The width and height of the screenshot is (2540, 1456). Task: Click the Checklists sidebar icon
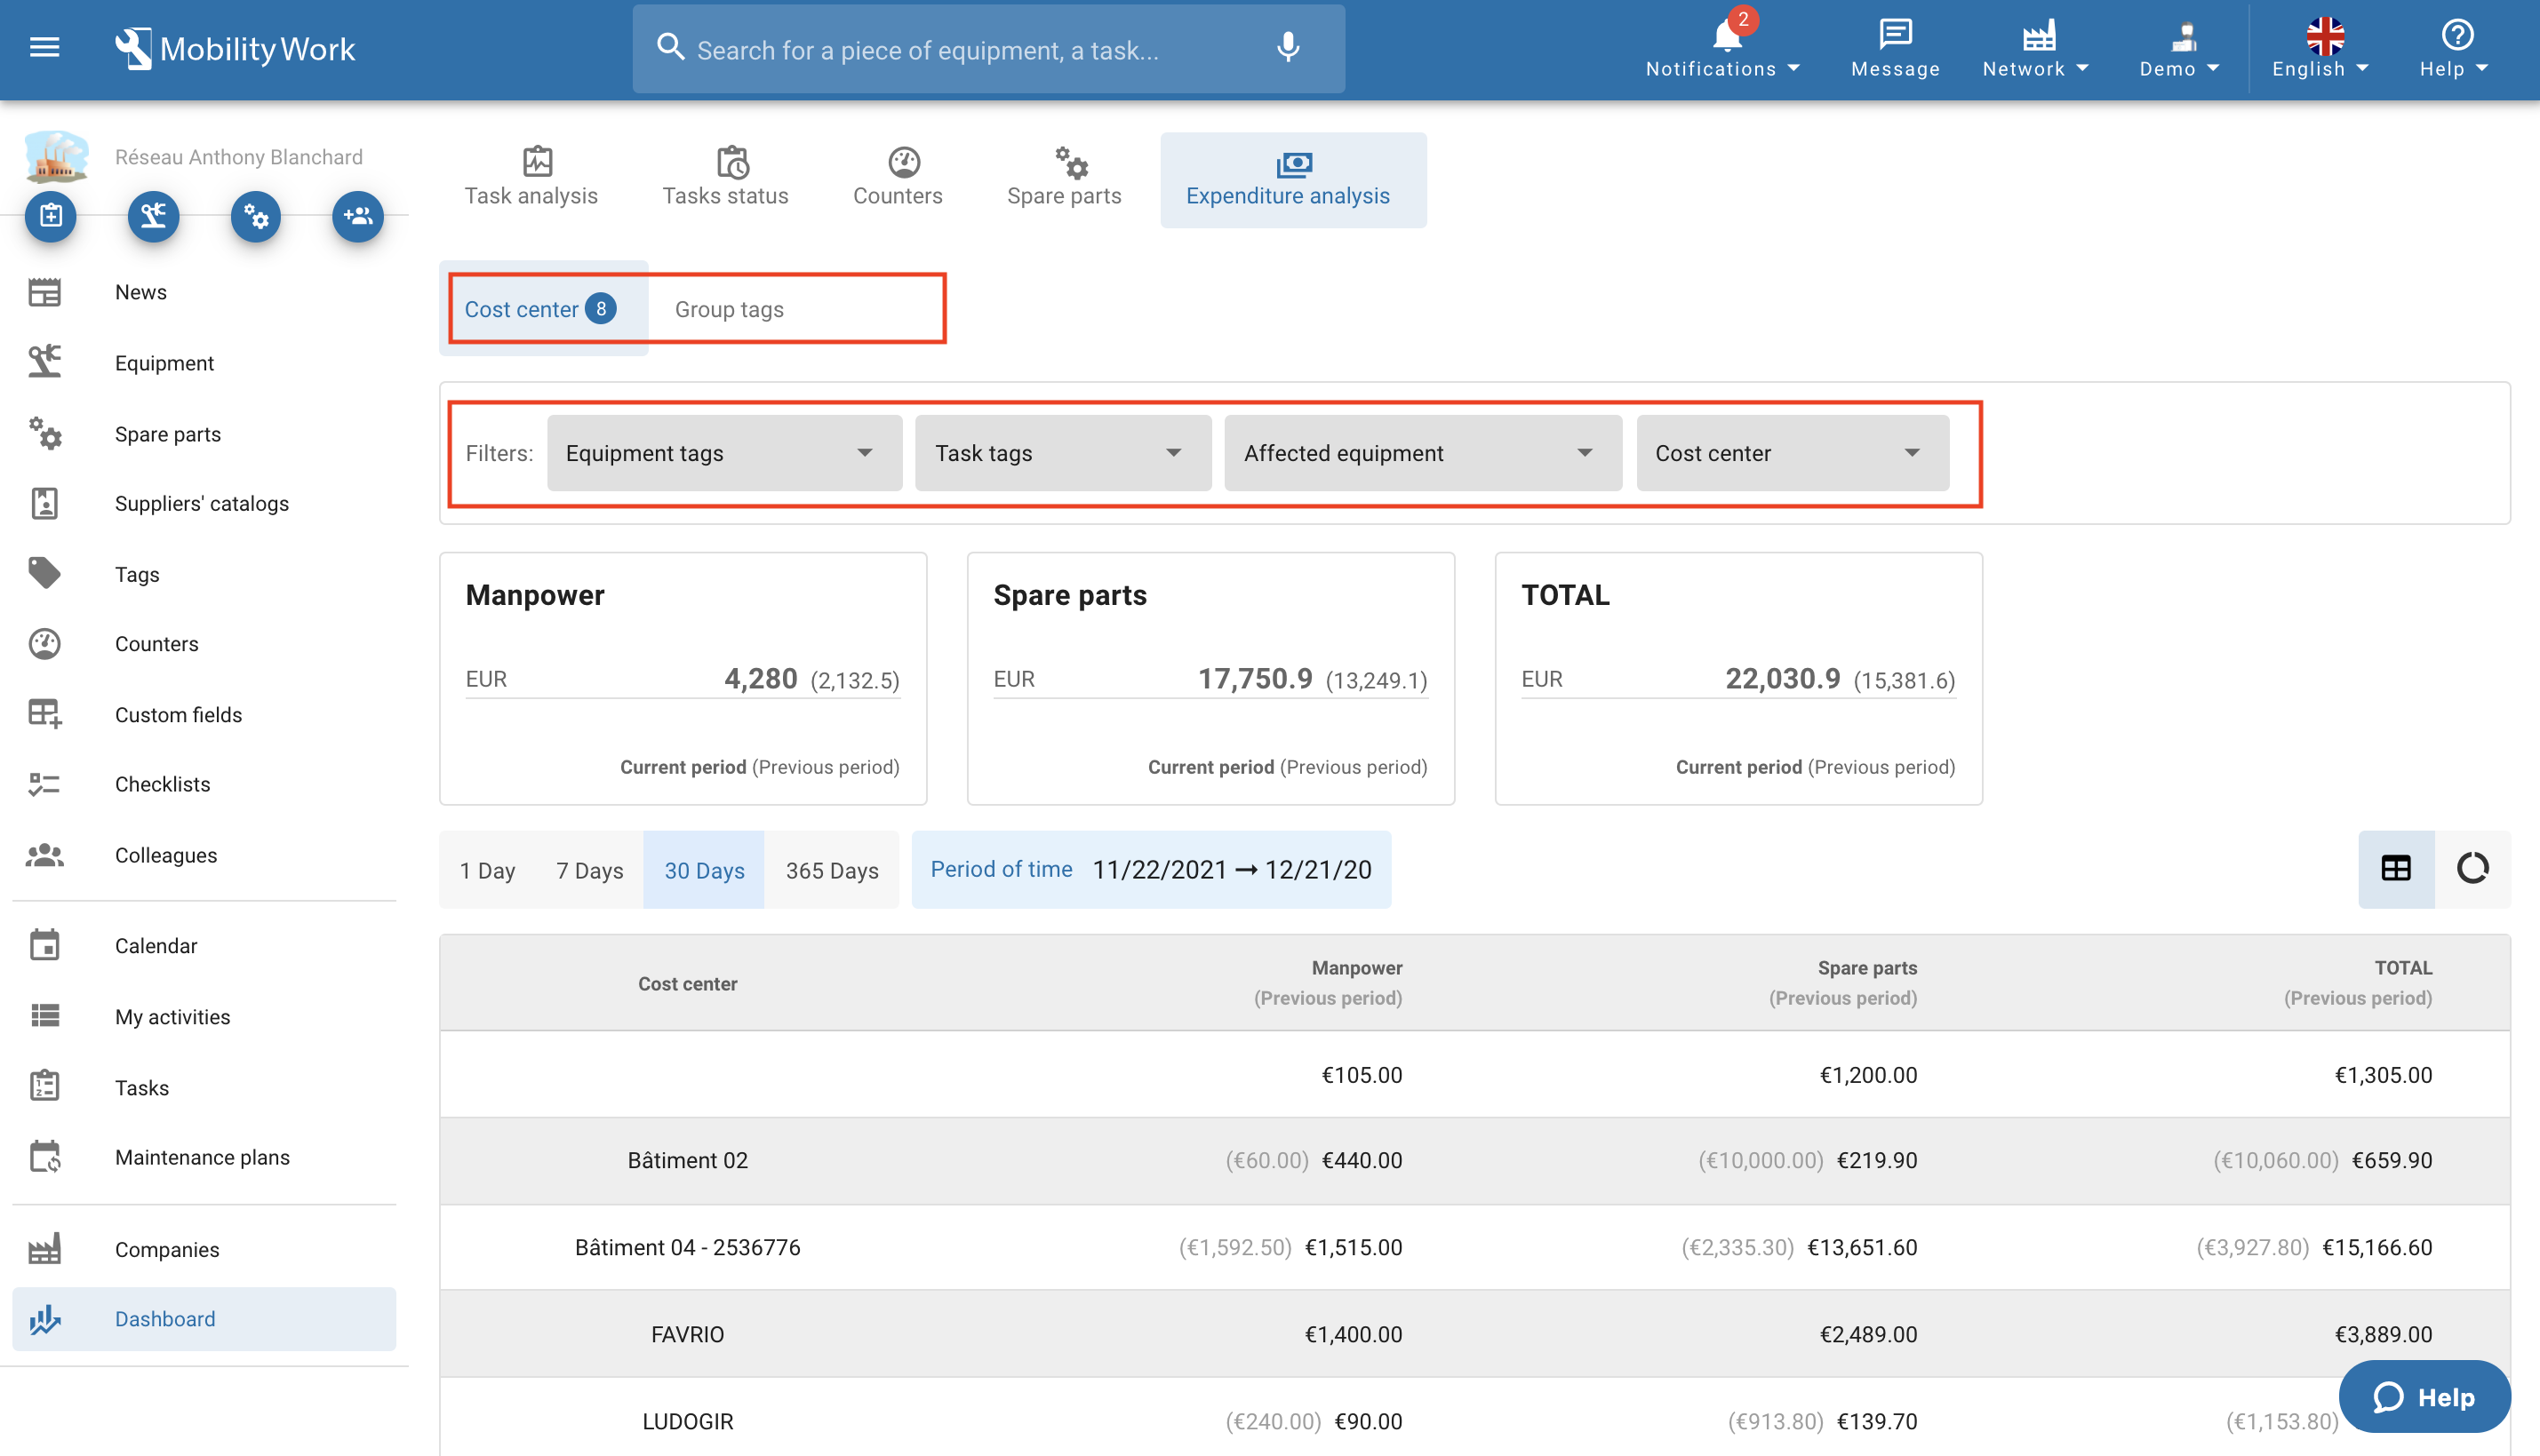(x=44, y=784)
